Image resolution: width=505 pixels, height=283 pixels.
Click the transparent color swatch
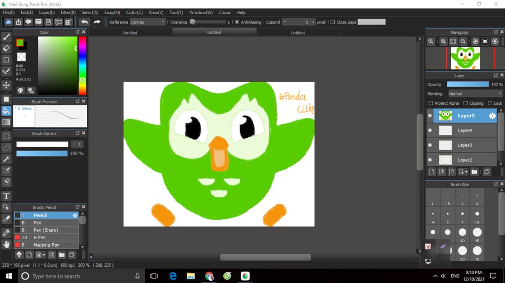pos(21,57)
